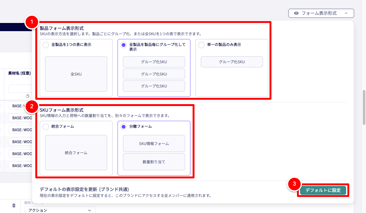
Task: Collapse the panel via the フォーム表示形式 chevron
Action: click(346, 13)
